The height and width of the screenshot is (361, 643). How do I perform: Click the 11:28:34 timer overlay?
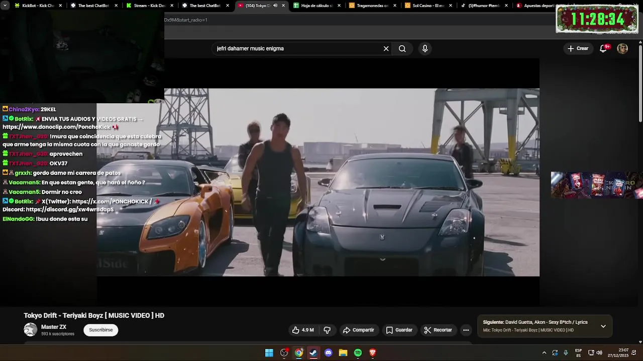597,20
